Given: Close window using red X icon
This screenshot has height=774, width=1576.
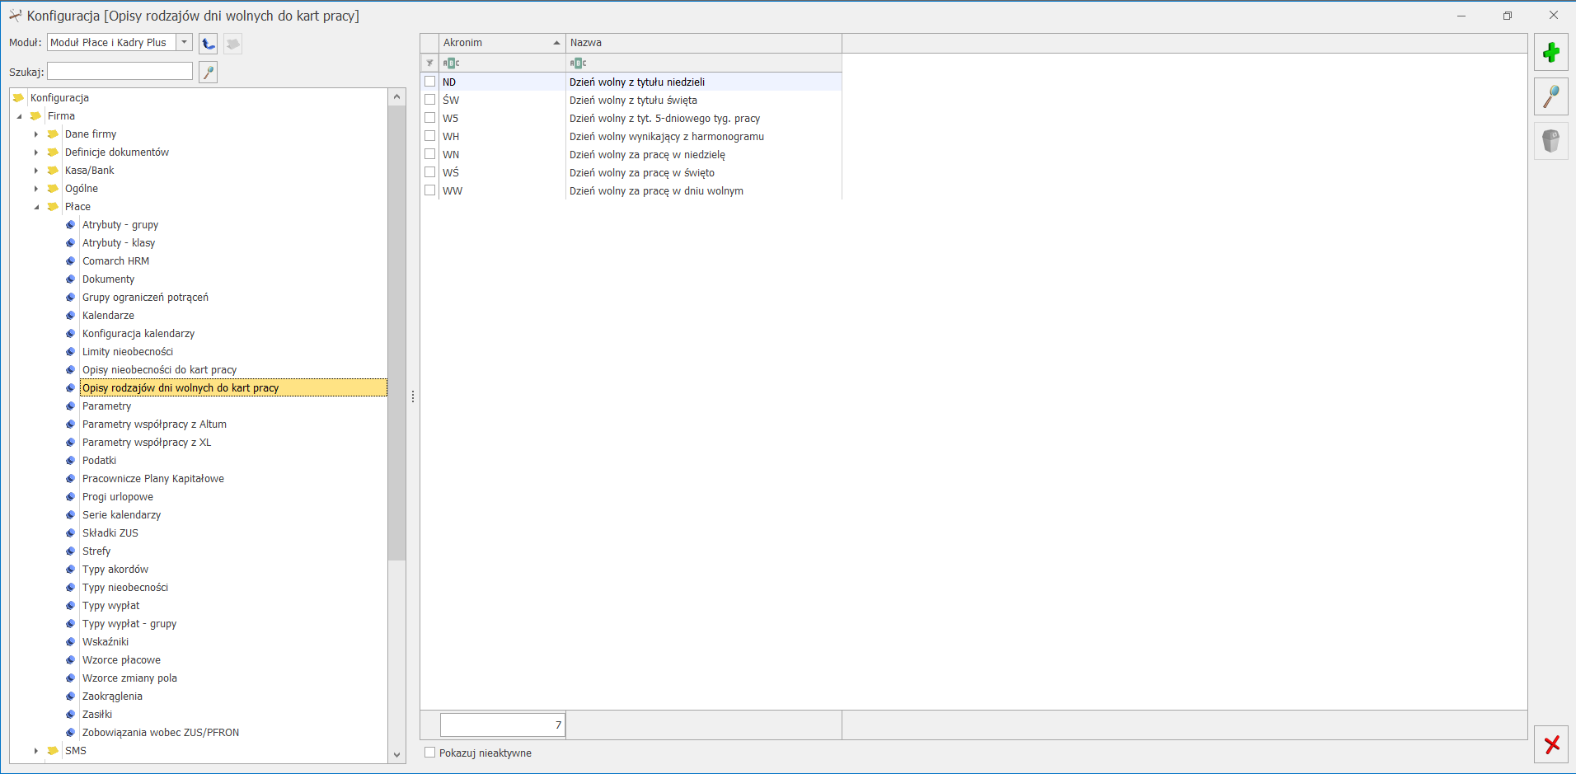Looking at the screenshot, I should [1551, 745].
